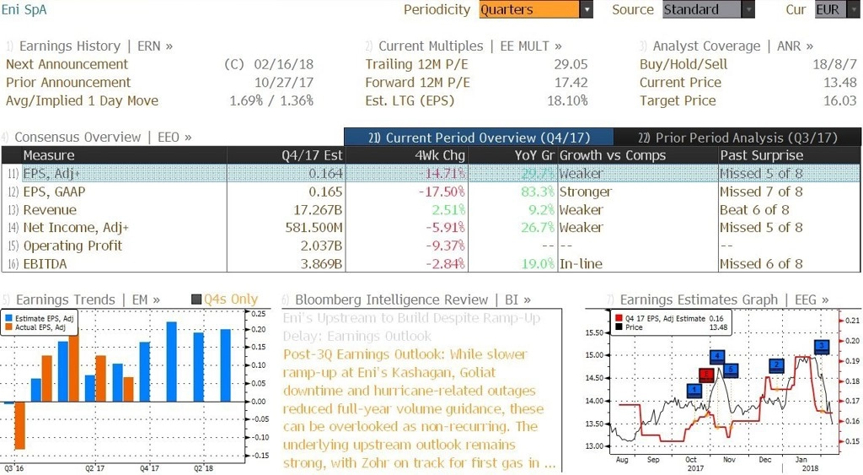The width and height of the screenshot is (863, 475).
Task: Click the Next Announcement date 02/16/18
Action: click(x=284, y=64)
